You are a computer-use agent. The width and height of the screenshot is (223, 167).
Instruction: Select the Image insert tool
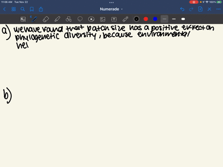click(103, 19)
